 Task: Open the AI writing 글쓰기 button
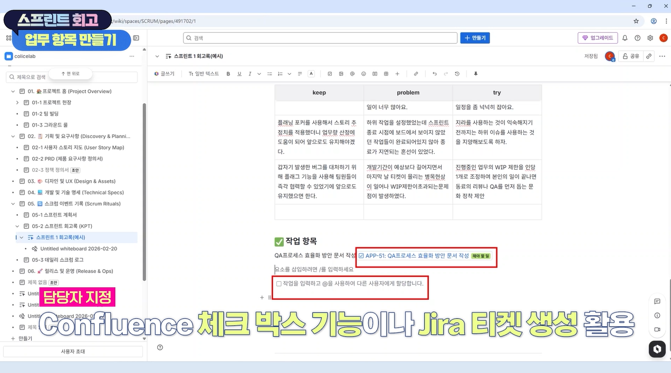(164, 74)
